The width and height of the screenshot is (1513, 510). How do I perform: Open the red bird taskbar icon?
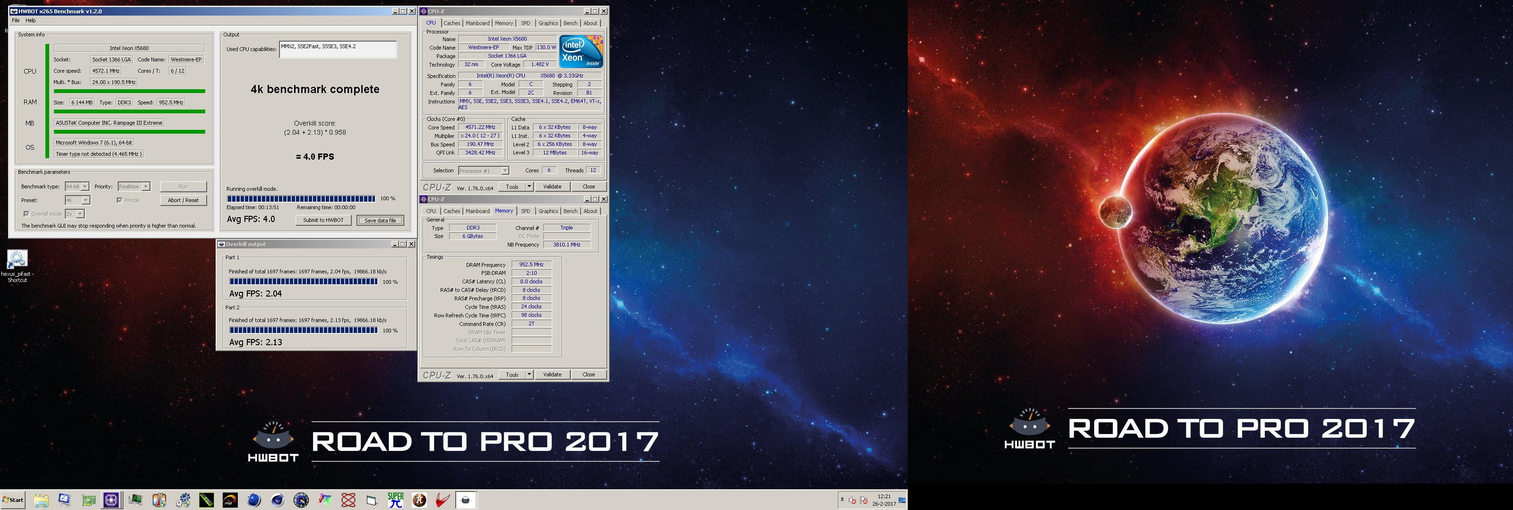pyautogui.click(x=443, y=500)
